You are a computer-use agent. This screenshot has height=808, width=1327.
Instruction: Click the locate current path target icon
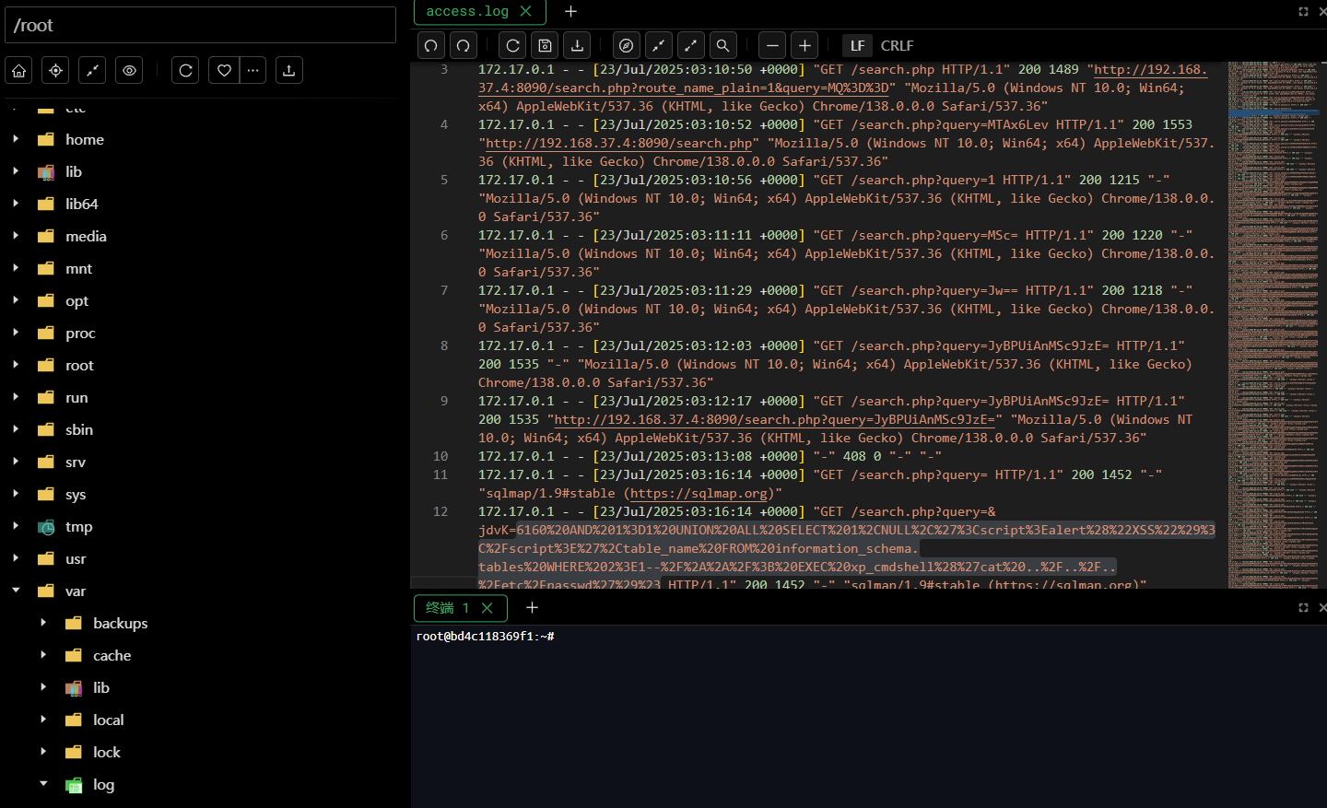click(x=56, y=70)
